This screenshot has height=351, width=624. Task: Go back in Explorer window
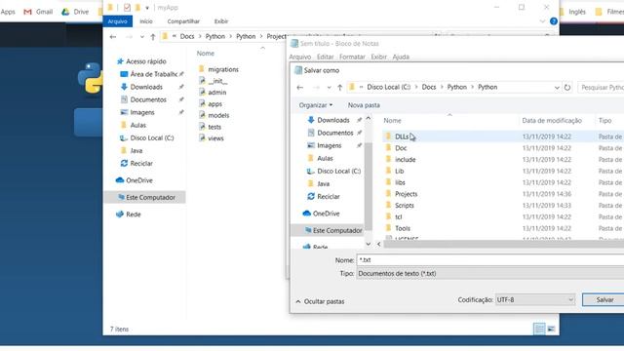click(x=113, y=37)
